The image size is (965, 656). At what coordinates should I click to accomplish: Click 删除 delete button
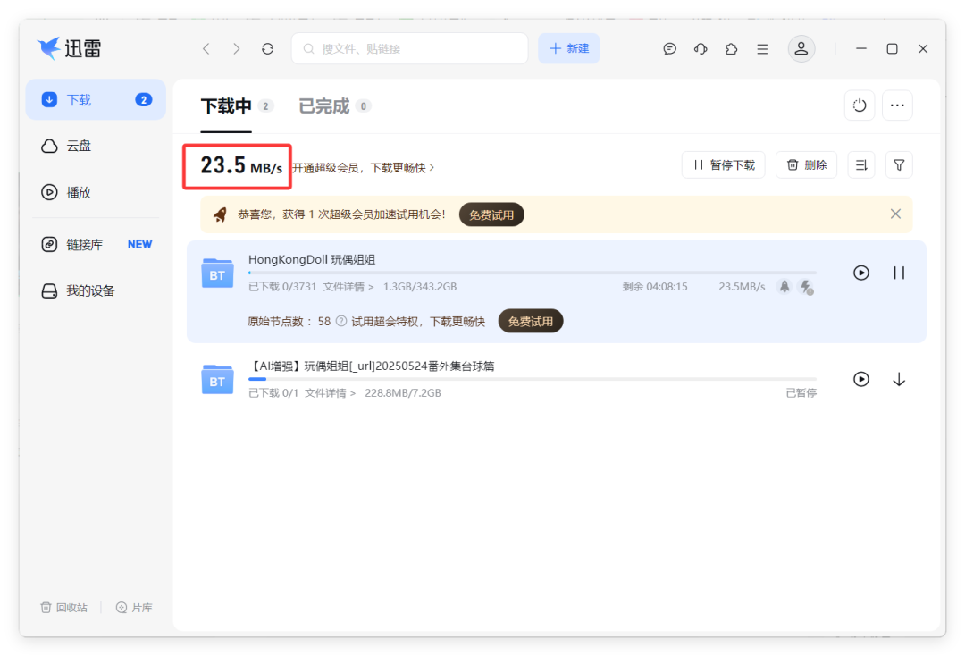[x=806, y=165]
